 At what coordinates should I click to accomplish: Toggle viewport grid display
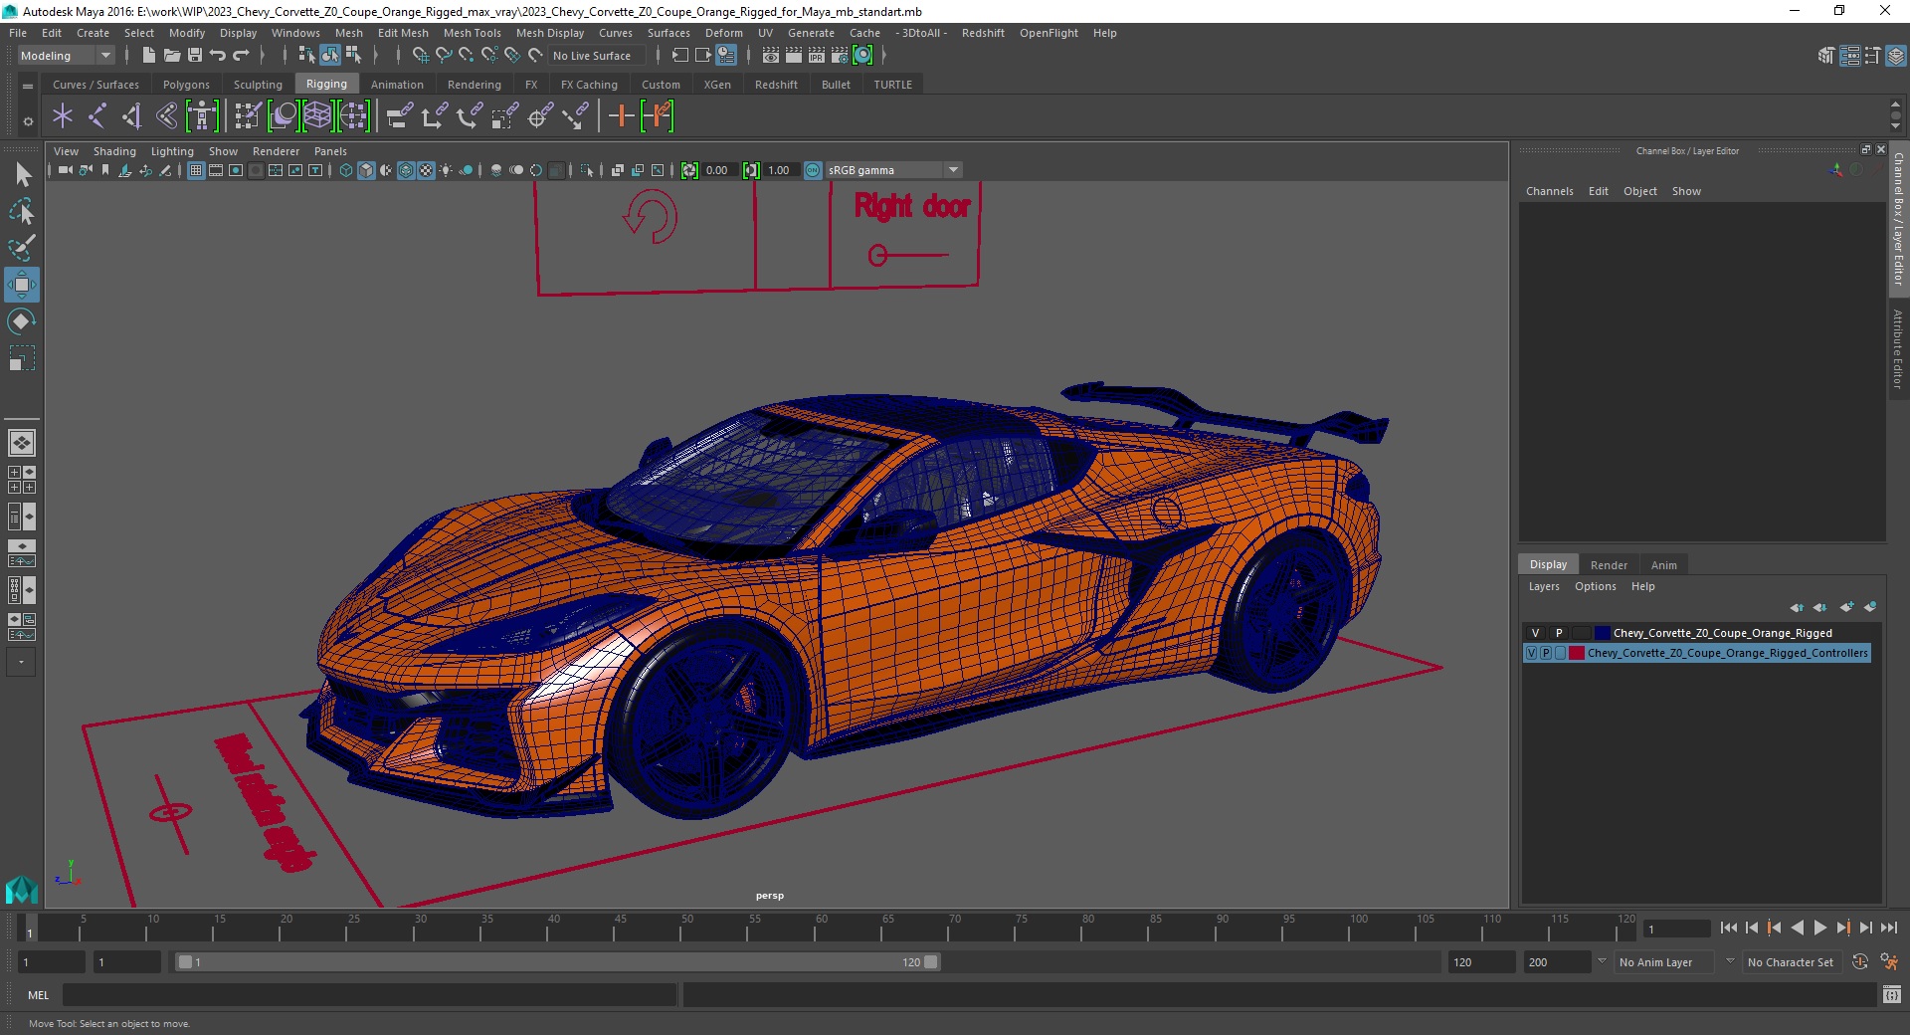pyautogui.click(x=196, y=170)
